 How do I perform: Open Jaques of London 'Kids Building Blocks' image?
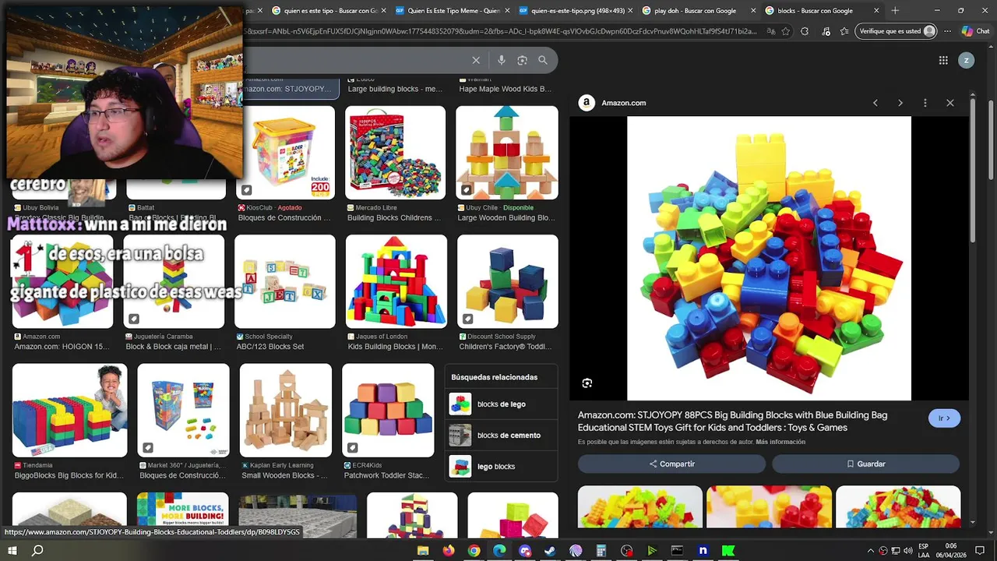tap(396, 281)
